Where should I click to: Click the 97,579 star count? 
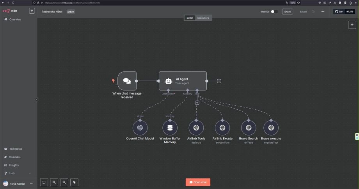(350, 11)
